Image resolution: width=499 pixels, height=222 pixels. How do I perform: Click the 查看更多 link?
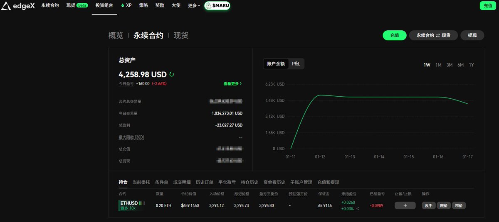(x=232, y=83)
